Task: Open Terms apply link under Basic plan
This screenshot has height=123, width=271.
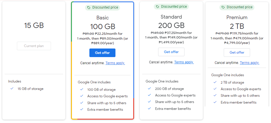Action: tap(115, 63)
